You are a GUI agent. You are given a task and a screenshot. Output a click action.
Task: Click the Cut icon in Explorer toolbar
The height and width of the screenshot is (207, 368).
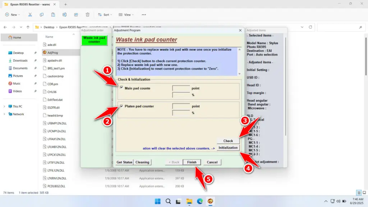tap(30, 14)
